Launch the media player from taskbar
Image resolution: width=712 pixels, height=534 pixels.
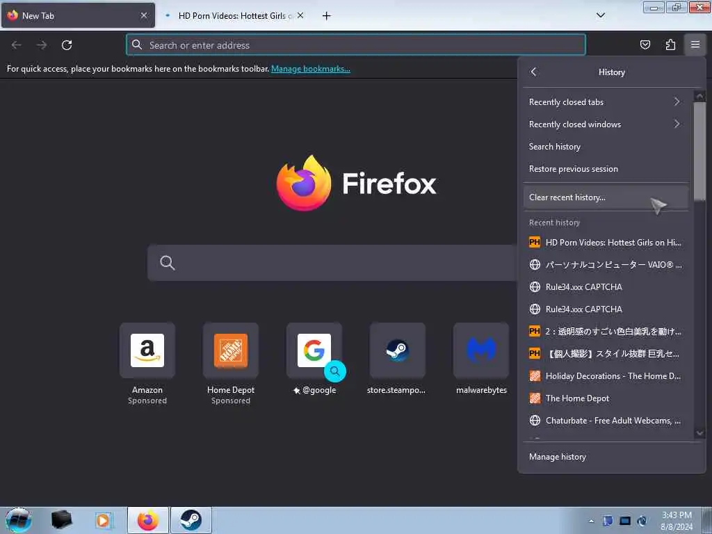click(103, 520)
